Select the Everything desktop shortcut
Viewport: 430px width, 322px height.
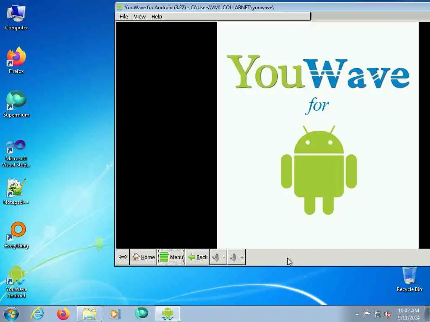point(16,235)
